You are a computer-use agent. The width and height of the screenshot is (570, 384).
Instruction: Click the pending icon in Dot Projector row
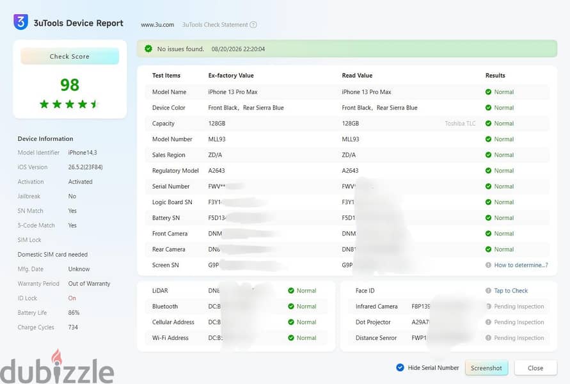pyautogui.click(x=488, y=322)
